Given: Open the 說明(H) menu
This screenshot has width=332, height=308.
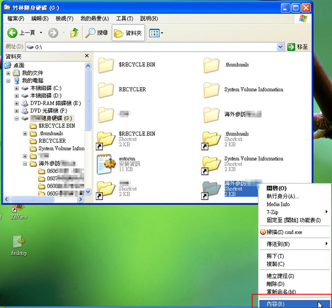Looking at the screenshot, I should point(149,19).
